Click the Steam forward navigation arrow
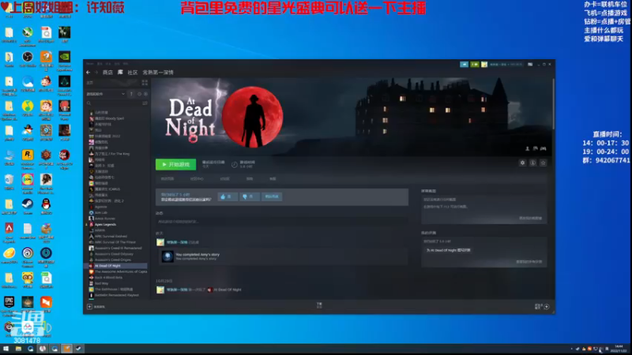 [x=96, y=73]
